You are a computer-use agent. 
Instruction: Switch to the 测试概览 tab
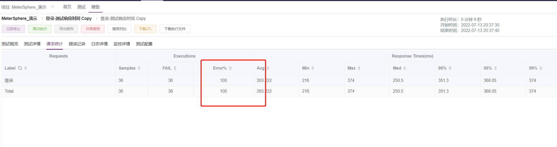10,44
